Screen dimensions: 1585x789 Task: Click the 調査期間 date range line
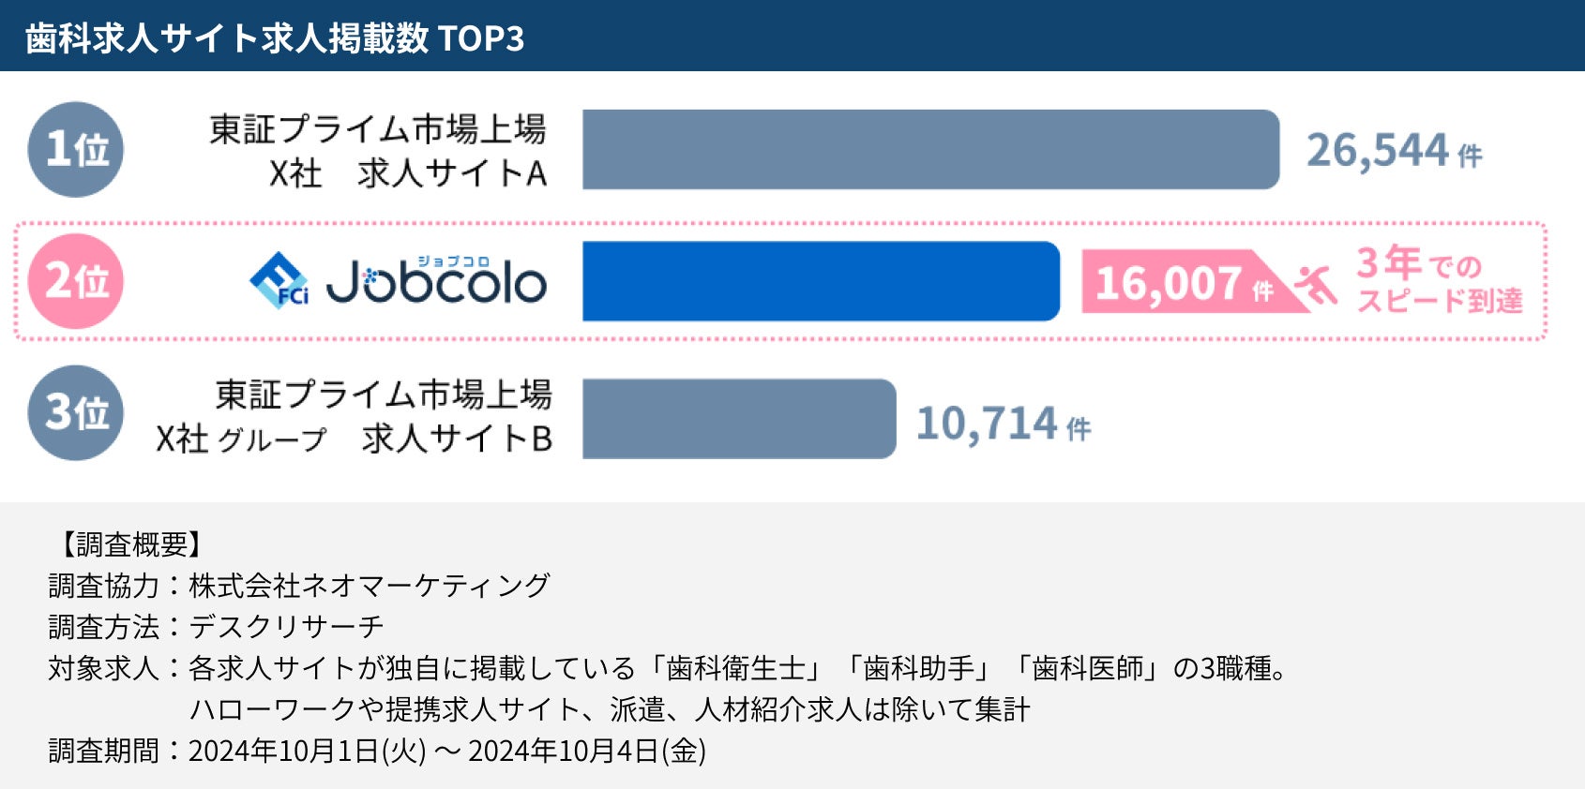tap(377, 751)
